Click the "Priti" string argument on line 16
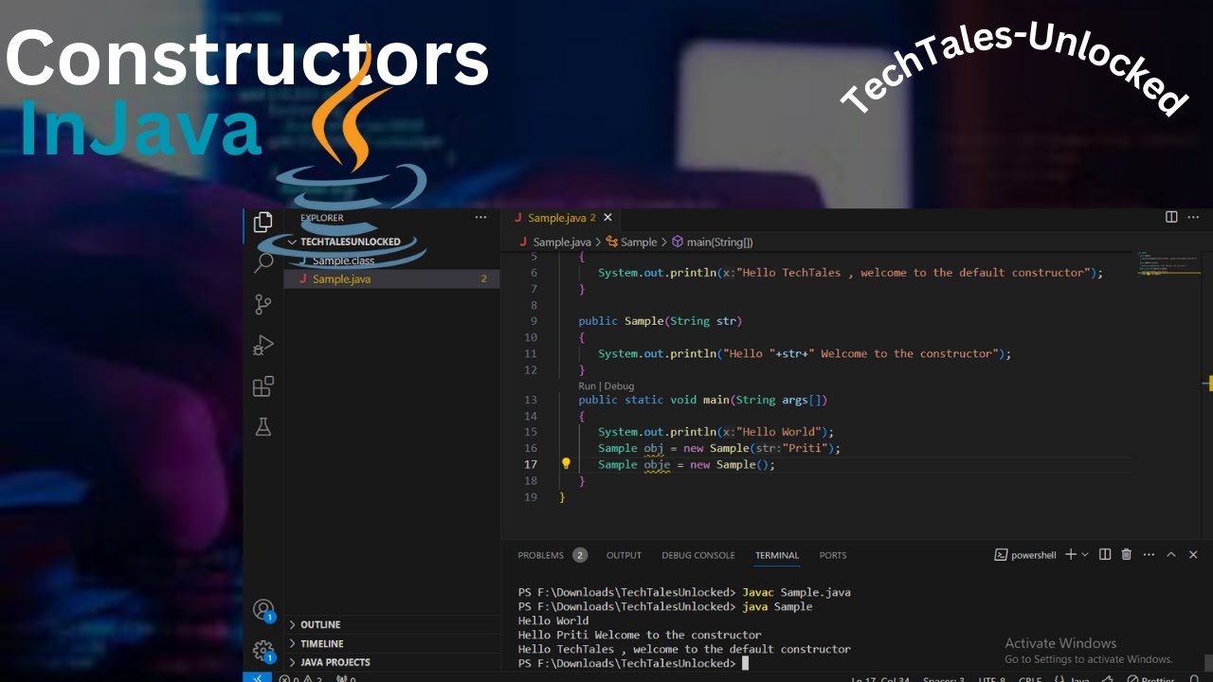1213x682 pixels. point(807,448)
